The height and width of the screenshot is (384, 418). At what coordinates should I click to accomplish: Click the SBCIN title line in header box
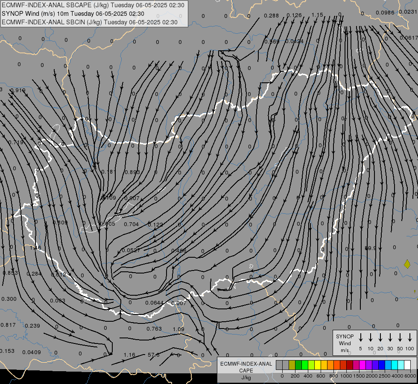90,22
